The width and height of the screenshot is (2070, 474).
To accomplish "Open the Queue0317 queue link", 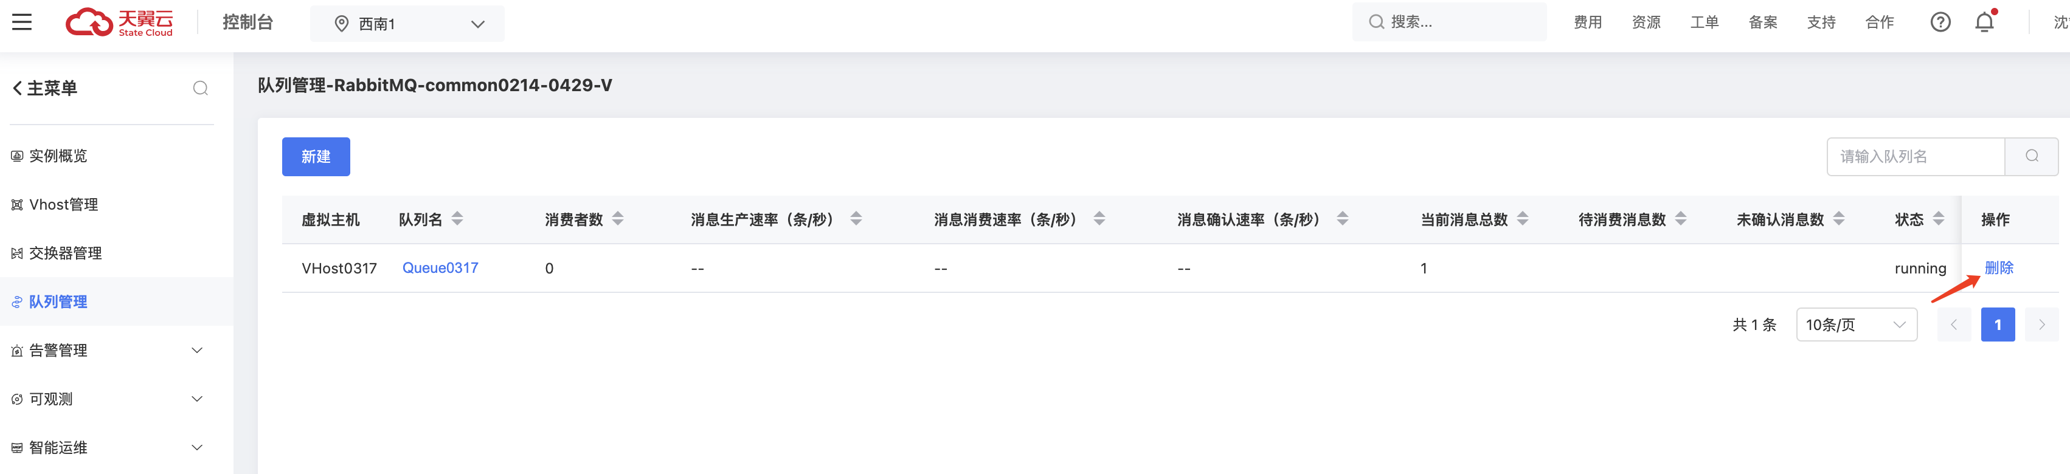I will click(x=440, y=267).
